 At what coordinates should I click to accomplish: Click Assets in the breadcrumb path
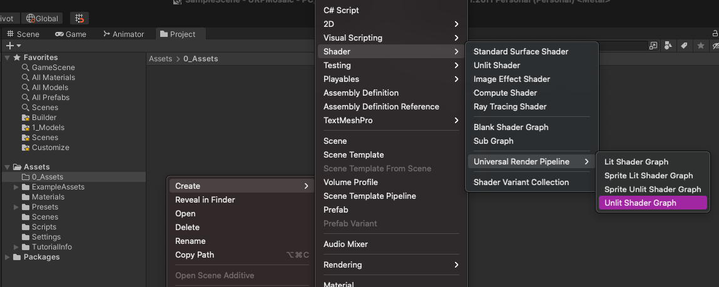click(160, 59)
